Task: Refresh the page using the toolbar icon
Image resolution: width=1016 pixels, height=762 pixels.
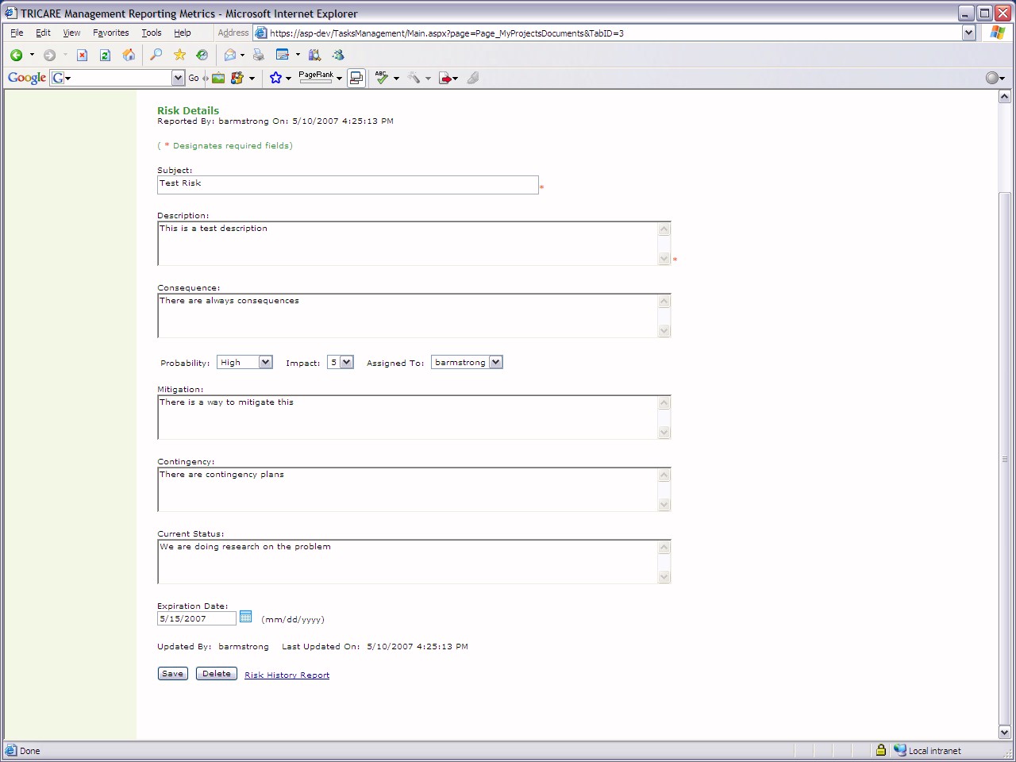Action: (x=105, y=55)
